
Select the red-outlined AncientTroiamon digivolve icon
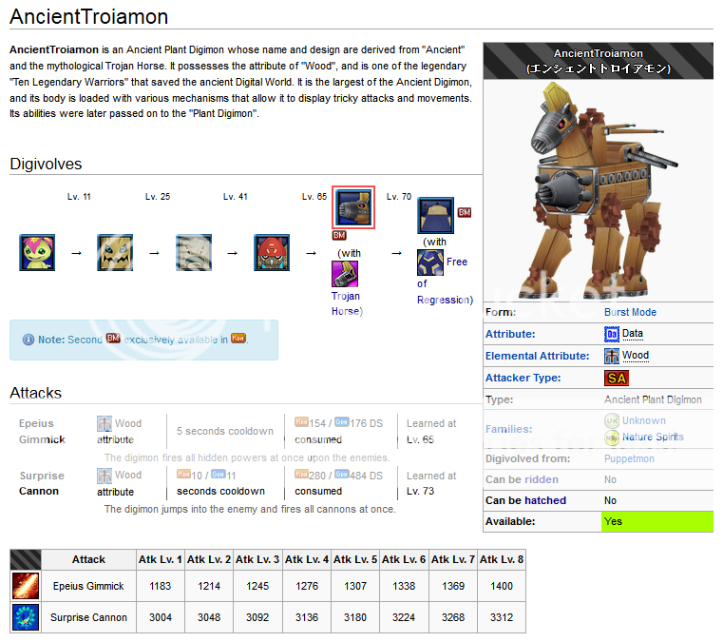(352, 208)
